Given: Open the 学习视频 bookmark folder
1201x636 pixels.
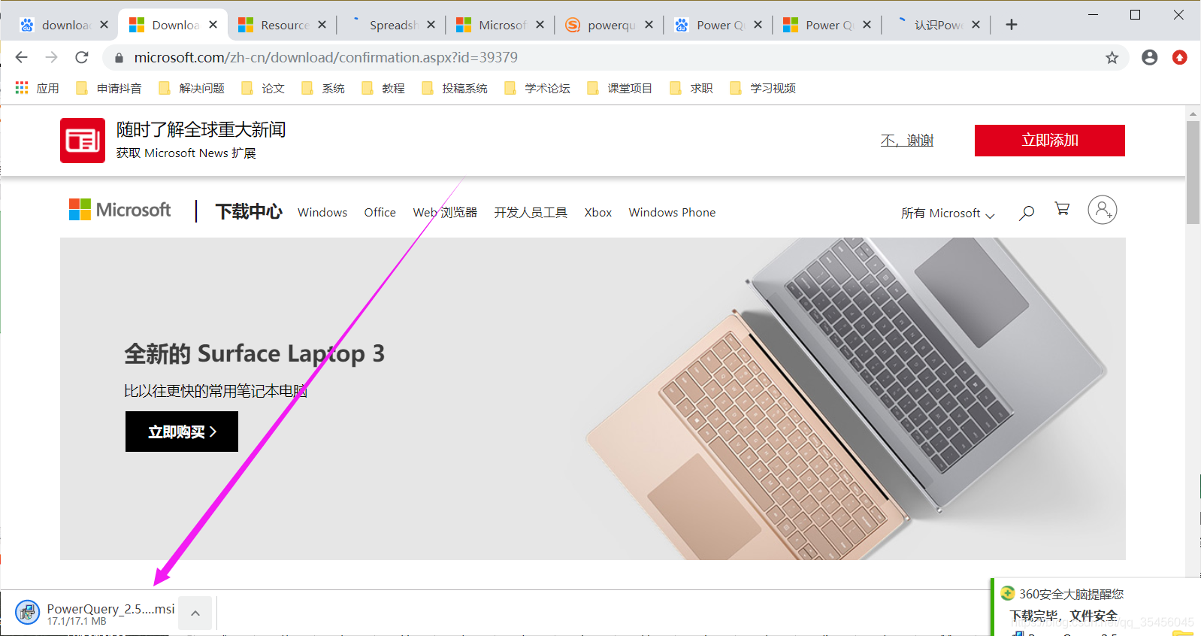Looking at the screenshot, I should pos(763,88).
